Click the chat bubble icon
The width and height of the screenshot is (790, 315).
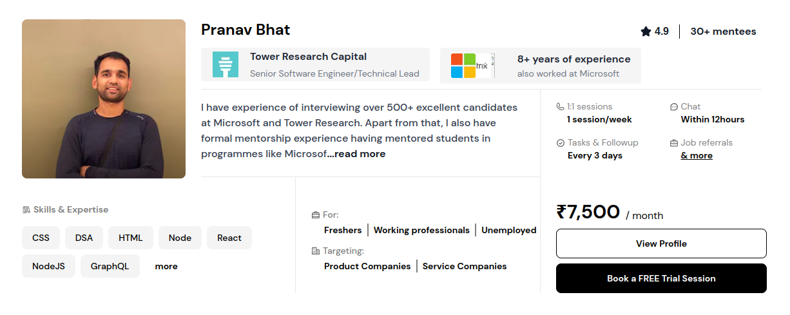[x=674, y=107]
